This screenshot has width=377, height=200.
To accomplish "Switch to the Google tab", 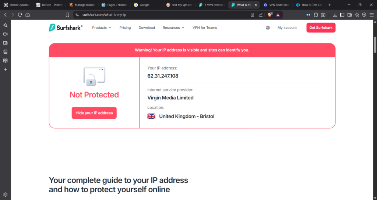I will 144,5.
